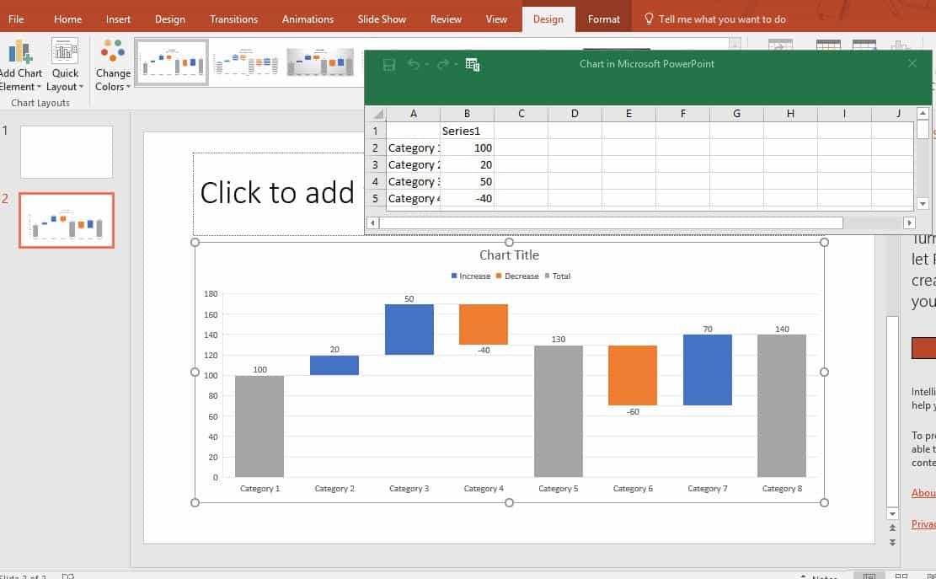The width and height of the screenshot is (936, 579).
Task: Select slide 1 thumbnail in slide panel
Action: 67,152
